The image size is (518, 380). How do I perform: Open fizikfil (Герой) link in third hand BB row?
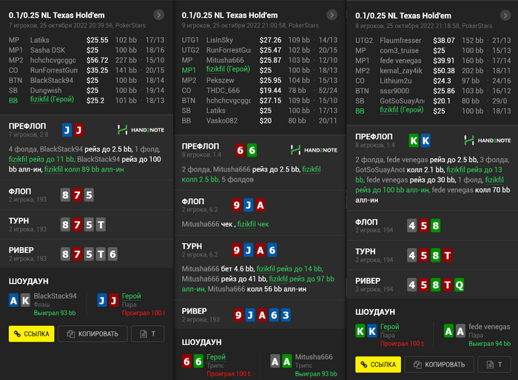tap(401, 110)
